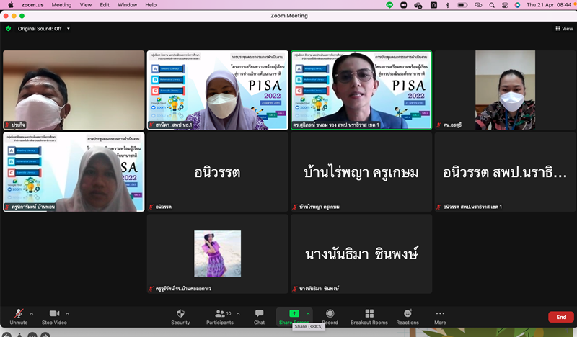Viewport: 577px width, 337px height.
Task: Open the Participants panel
Action: 219,314
